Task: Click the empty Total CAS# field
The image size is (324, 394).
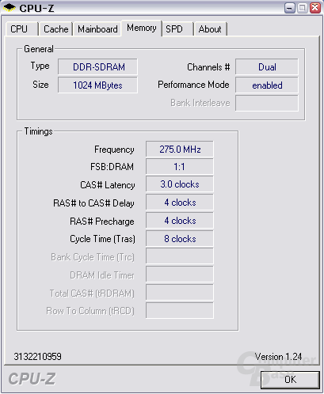Action: (x=180, y=293)
